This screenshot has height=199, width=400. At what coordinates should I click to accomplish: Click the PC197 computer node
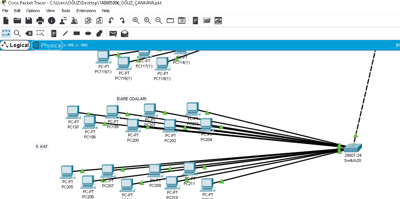pos(73,112)
